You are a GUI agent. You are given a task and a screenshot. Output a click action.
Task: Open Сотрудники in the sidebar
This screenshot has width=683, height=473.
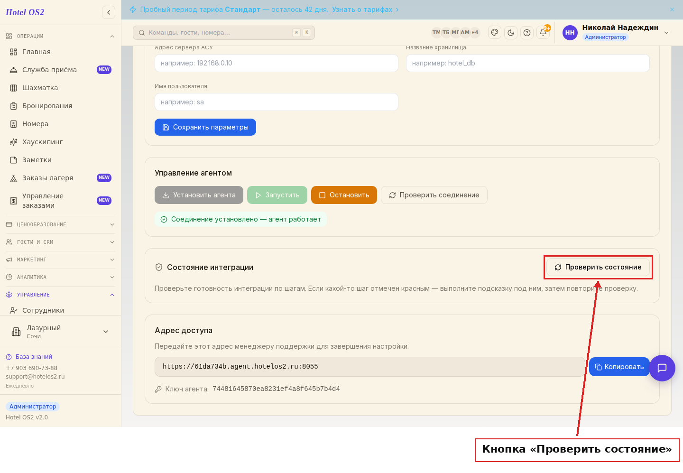pos(60,310)
